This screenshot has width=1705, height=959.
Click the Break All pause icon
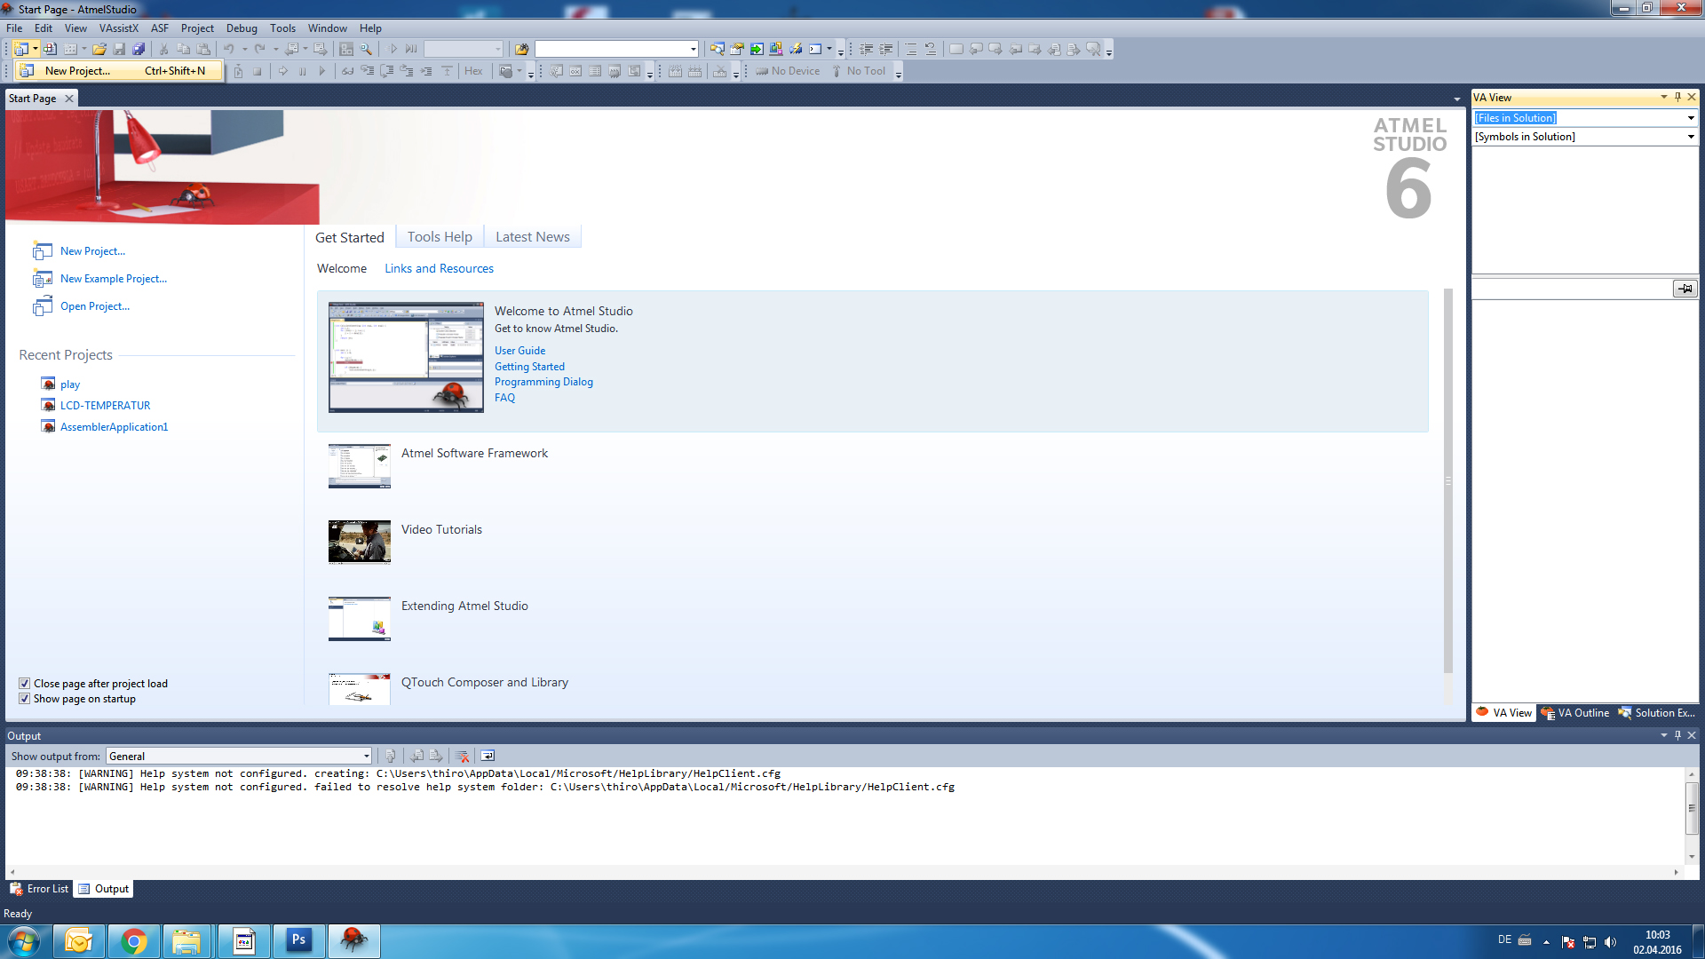point(303,71)
